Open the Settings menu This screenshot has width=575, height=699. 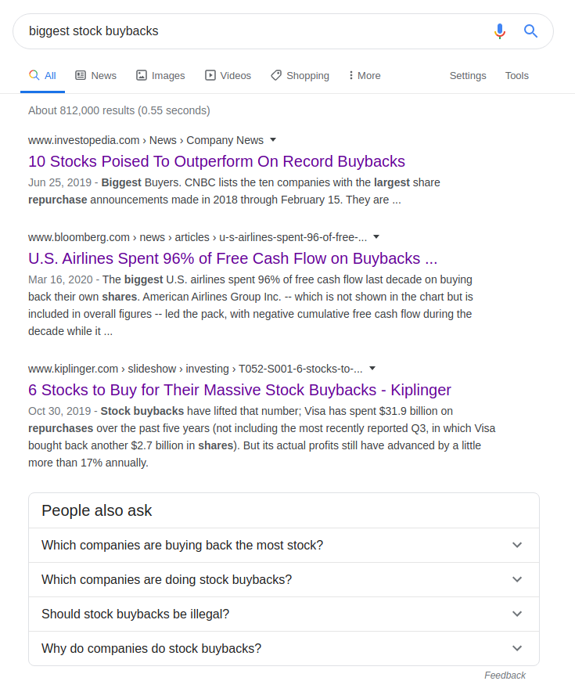tap(468, 75)
